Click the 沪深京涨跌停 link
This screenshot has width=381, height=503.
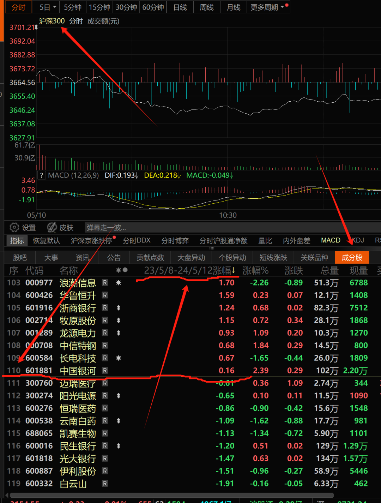coord(91,241)
